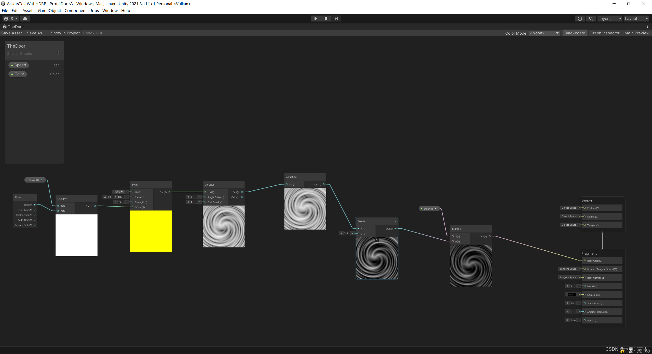Image resolution: width=652 pixels, height=354 pixels.
Task: Edit the Alpha value field set to 0.54
Action: click(x=573, y=320)
